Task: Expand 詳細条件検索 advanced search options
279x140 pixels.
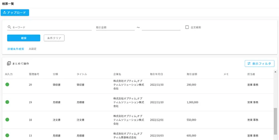Action: click(16, 49)
